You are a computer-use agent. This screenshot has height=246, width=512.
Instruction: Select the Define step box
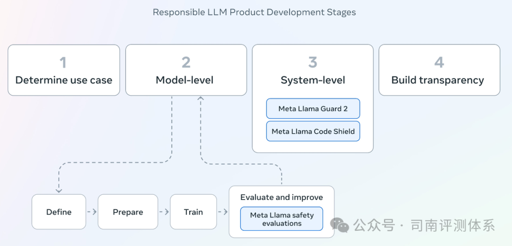59,212
